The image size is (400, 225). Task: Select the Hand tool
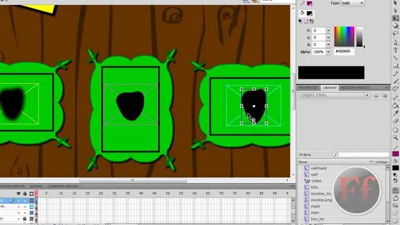(x=396, y=129)
